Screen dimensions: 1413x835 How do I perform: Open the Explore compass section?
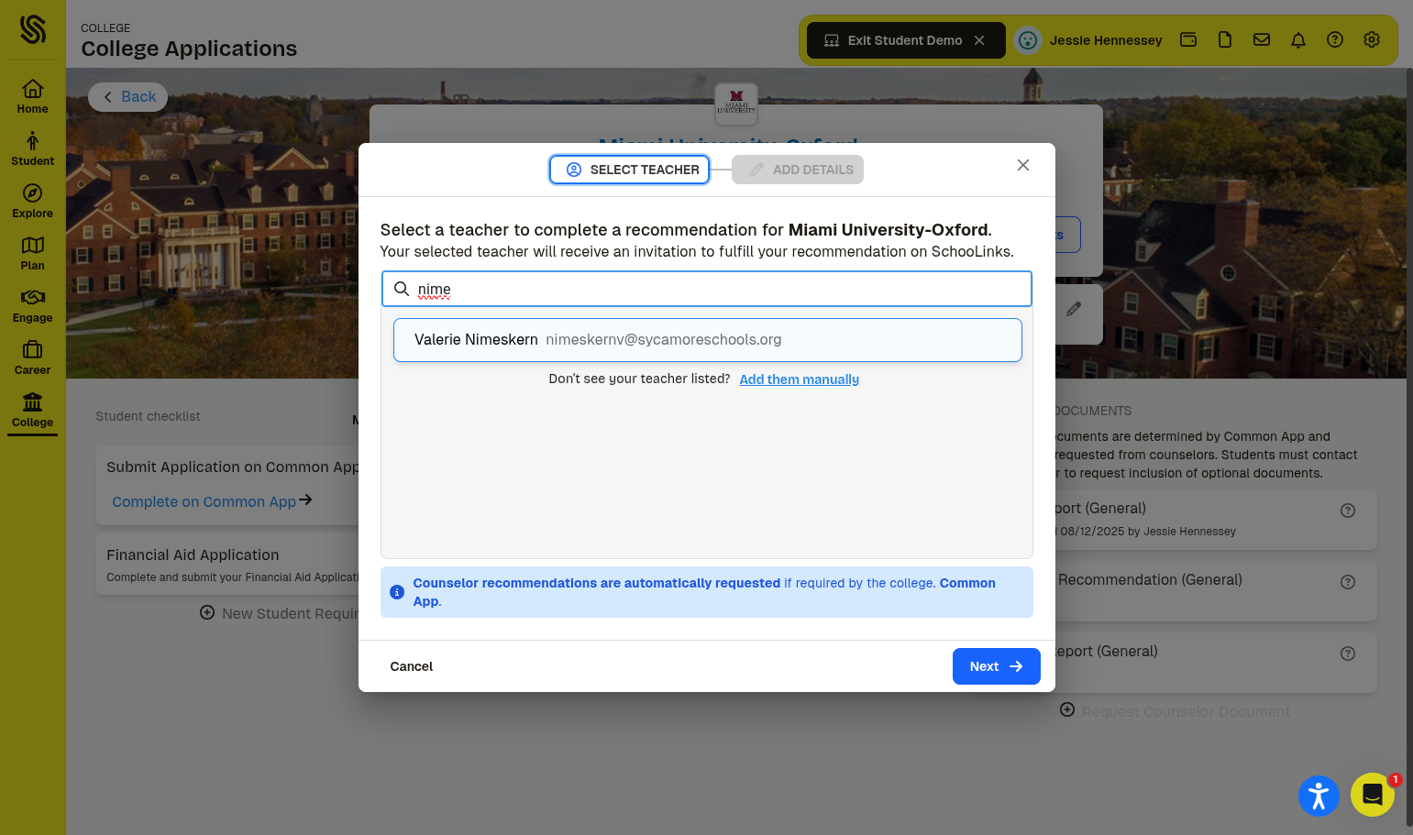[x=32, y=201]
